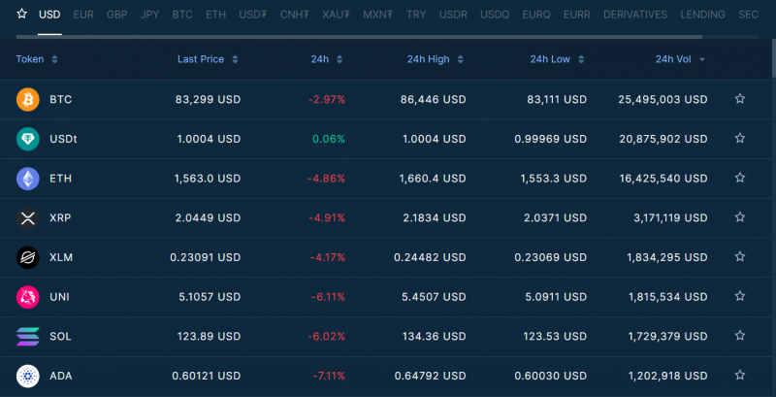Image resolution: width=776 pixels, height=397 pixels.
Task: Open the USD₮ market tab
Action: (x=253, y=15)
